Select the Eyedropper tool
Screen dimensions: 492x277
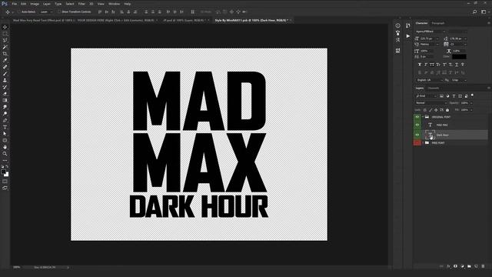(5, 60)
